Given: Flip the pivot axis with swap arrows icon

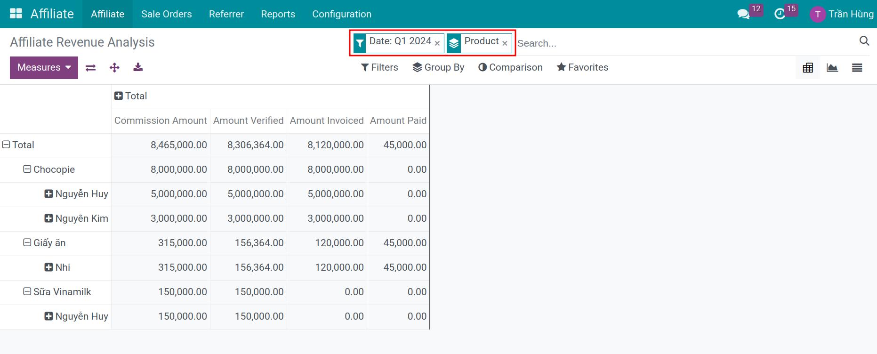Looking at the screenshot, I should pyautogui.click(x=91, y=68).
